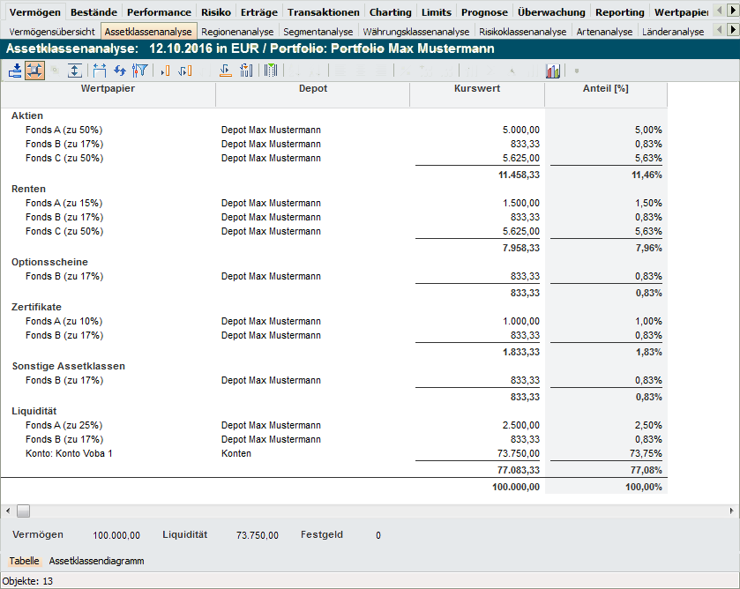Switch to Assetklassendiagramm view
This screenshot has width=740, height=589.
point(96,561)
